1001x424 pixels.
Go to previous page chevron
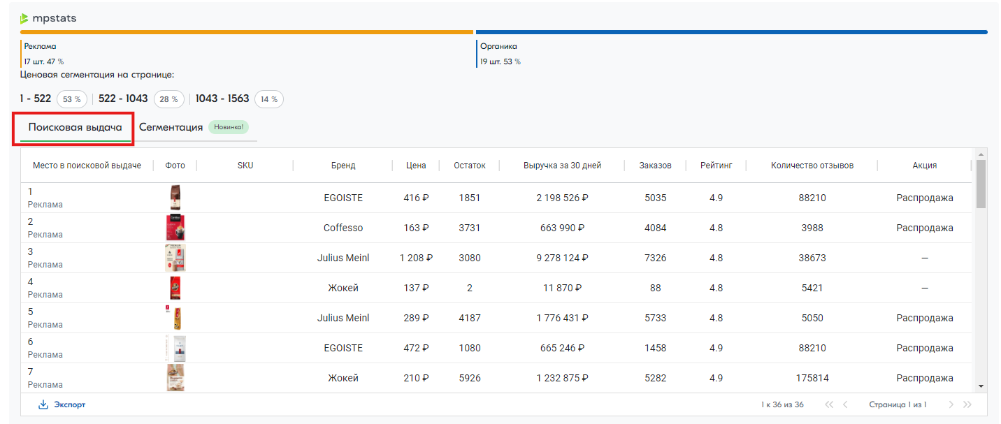coord(845,404)
